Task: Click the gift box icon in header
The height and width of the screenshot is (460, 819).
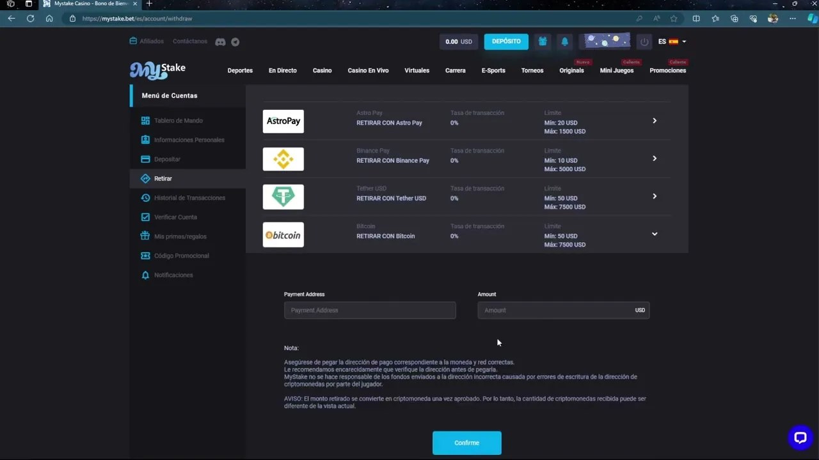Action: (x=543, y=42)
